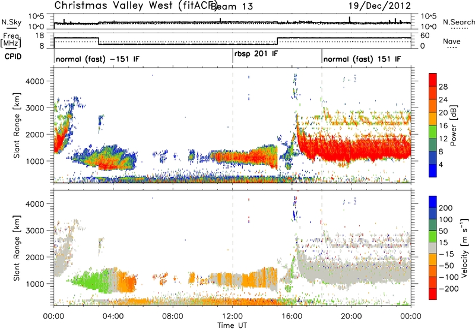Image resolution: width=475 pixels, height=329 pixels.
Task: Click 'Slant Range [km]' label of velocity plot
Action: click(17, 248)
